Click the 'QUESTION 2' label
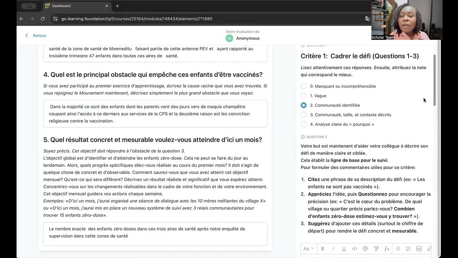 317,137
